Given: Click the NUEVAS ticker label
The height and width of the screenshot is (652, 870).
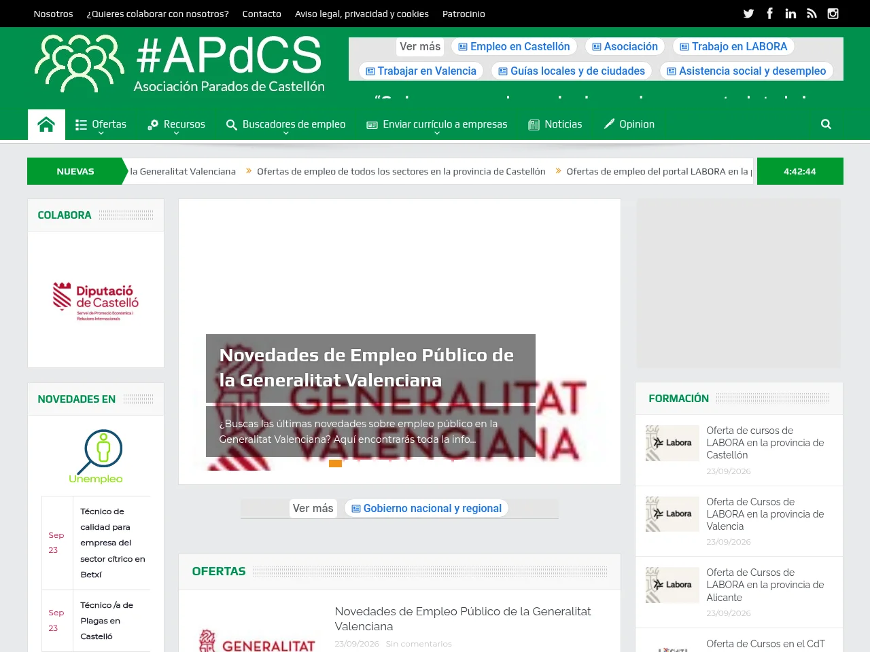Looking at the screenshot, I should coord(75,171).
